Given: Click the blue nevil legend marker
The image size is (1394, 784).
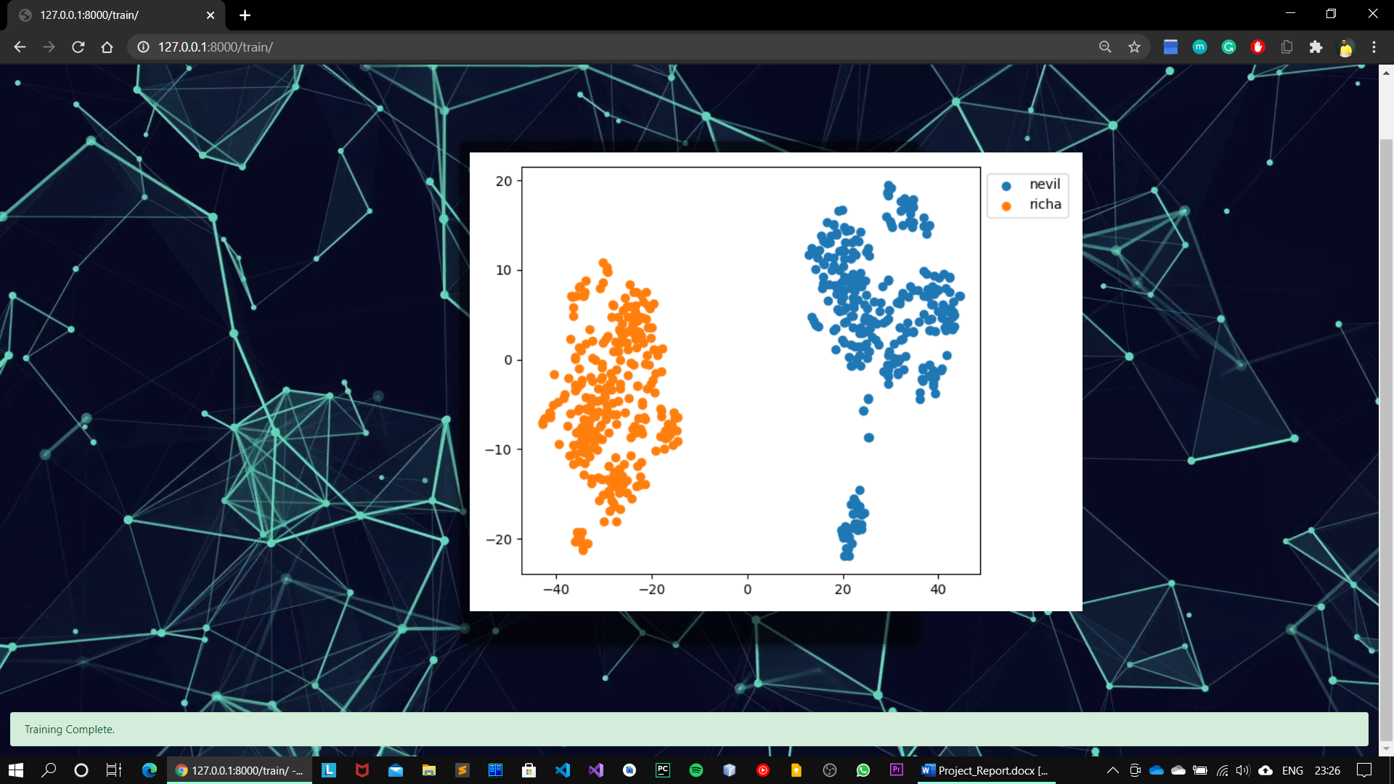Looking at the screenshot, I should [1006, 186].
